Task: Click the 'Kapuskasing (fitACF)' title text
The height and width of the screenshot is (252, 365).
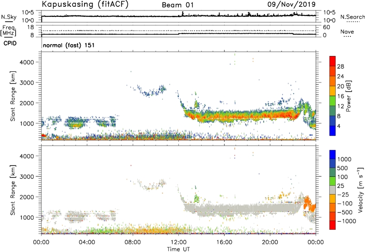Action: (85, 4)
